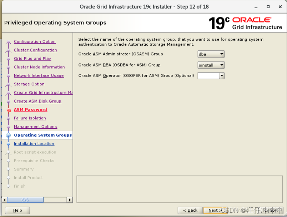Screen dimensions: 287x217
Task: Click into the empty OSOPER group field
Action: pos(208,75)
